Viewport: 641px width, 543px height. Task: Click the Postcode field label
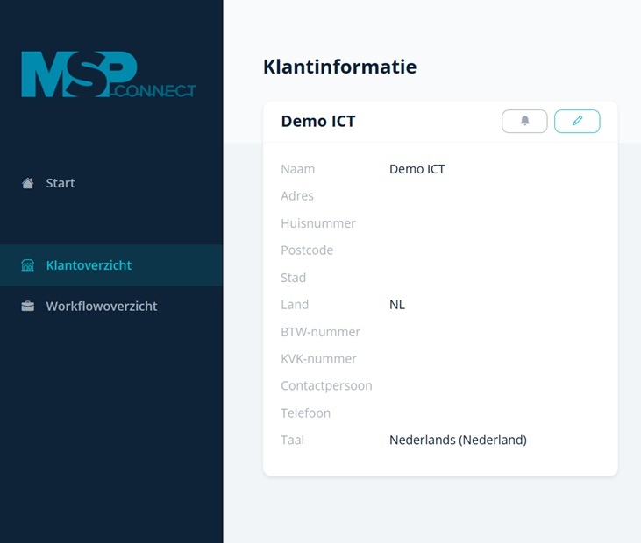click(307, 250)
